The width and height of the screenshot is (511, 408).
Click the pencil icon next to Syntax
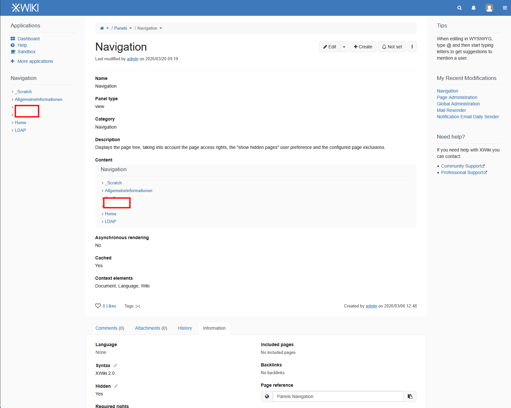pyautogui.click(x=115, y=365)
